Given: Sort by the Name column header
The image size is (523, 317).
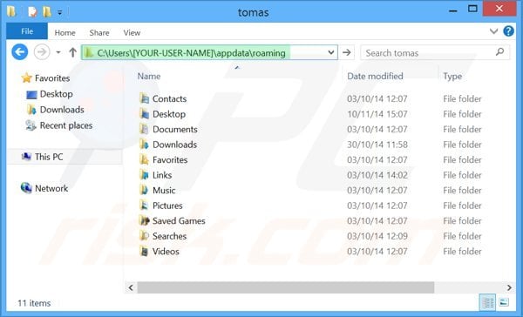Looking at the screenshot, I should 149,77.
